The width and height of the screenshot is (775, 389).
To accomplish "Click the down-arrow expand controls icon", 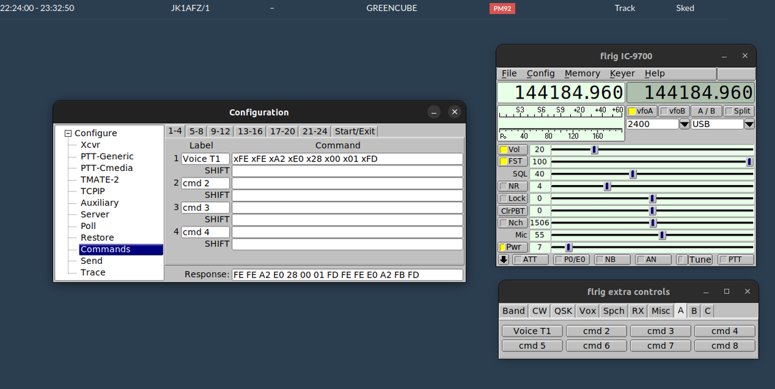I will [504, 260].
